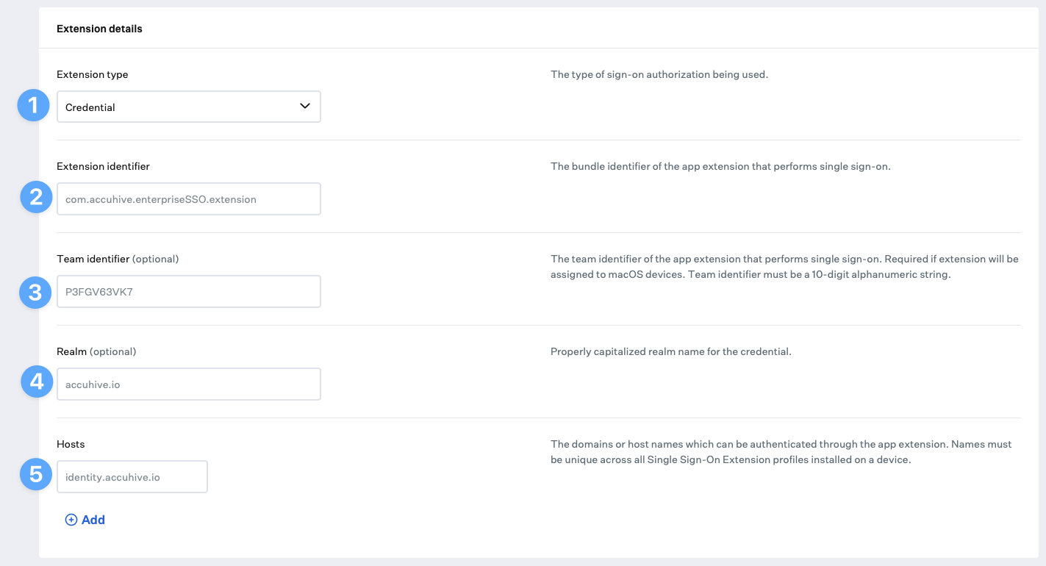Focus the Hosts identity.accuhive.io field
Screen dimensions: 1046x566
tap(132, 476)
